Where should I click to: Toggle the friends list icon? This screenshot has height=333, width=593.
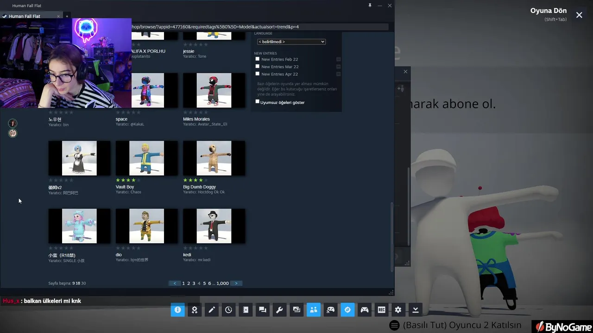click(314, 310)
